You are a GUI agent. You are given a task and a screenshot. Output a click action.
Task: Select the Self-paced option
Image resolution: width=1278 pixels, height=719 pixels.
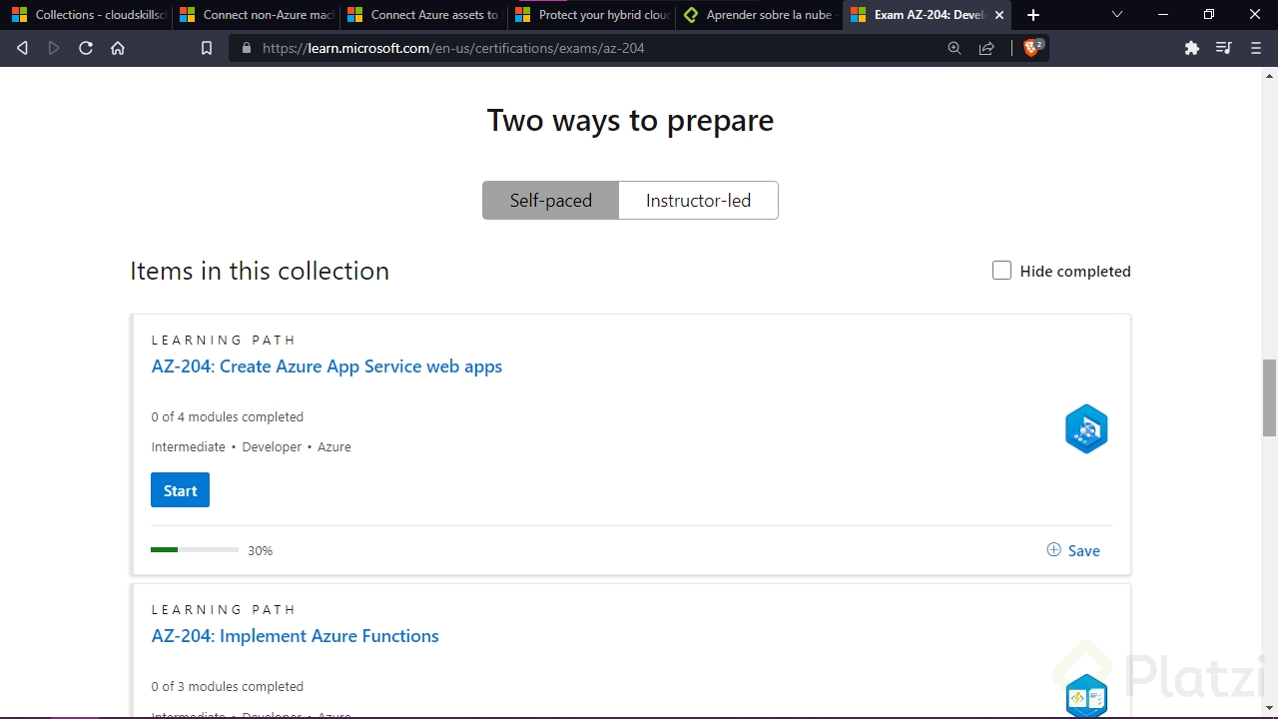point(550,200)
